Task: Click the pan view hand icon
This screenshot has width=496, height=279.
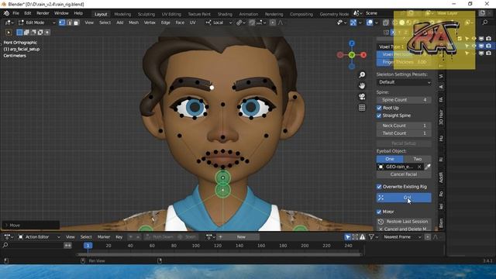Action: point(362,86)
